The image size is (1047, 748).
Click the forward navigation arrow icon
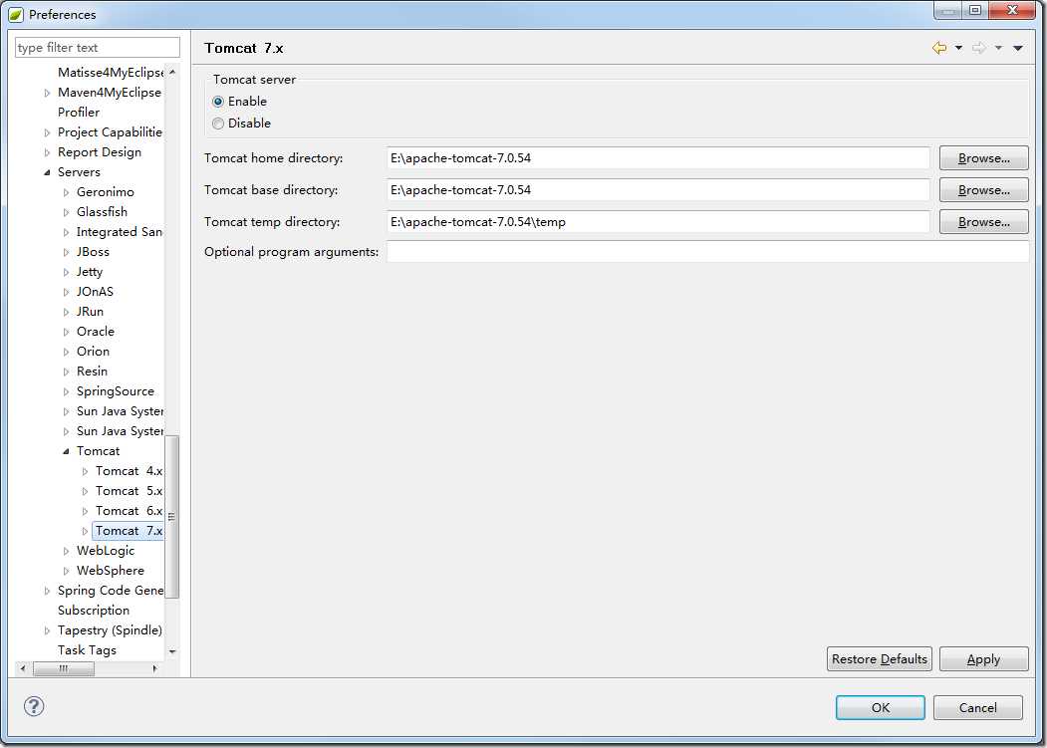pyautogui.click(x=979, y=48)
